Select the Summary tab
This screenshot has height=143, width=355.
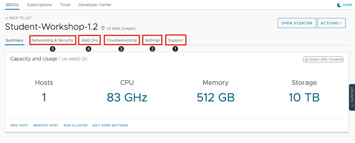pyautogui.click(x=14, y=40)
